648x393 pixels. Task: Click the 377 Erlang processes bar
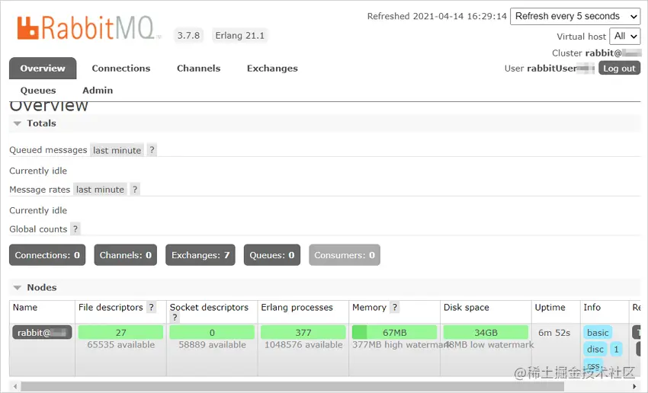click(303, 332)
